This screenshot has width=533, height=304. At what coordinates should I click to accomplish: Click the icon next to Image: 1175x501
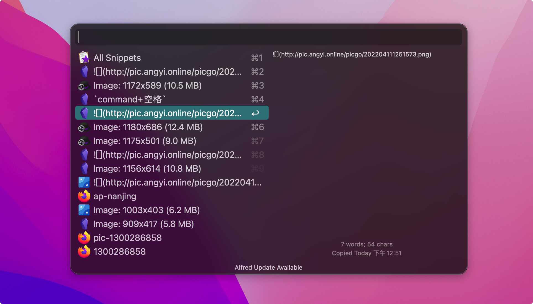pos(84,141)
